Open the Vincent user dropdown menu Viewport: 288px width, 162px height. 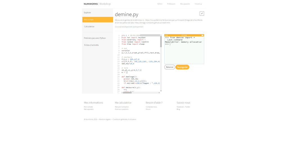tap(198, 4)
